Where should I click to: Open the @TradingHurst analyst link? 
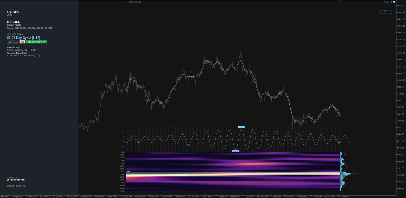click(x=16, y=180)
